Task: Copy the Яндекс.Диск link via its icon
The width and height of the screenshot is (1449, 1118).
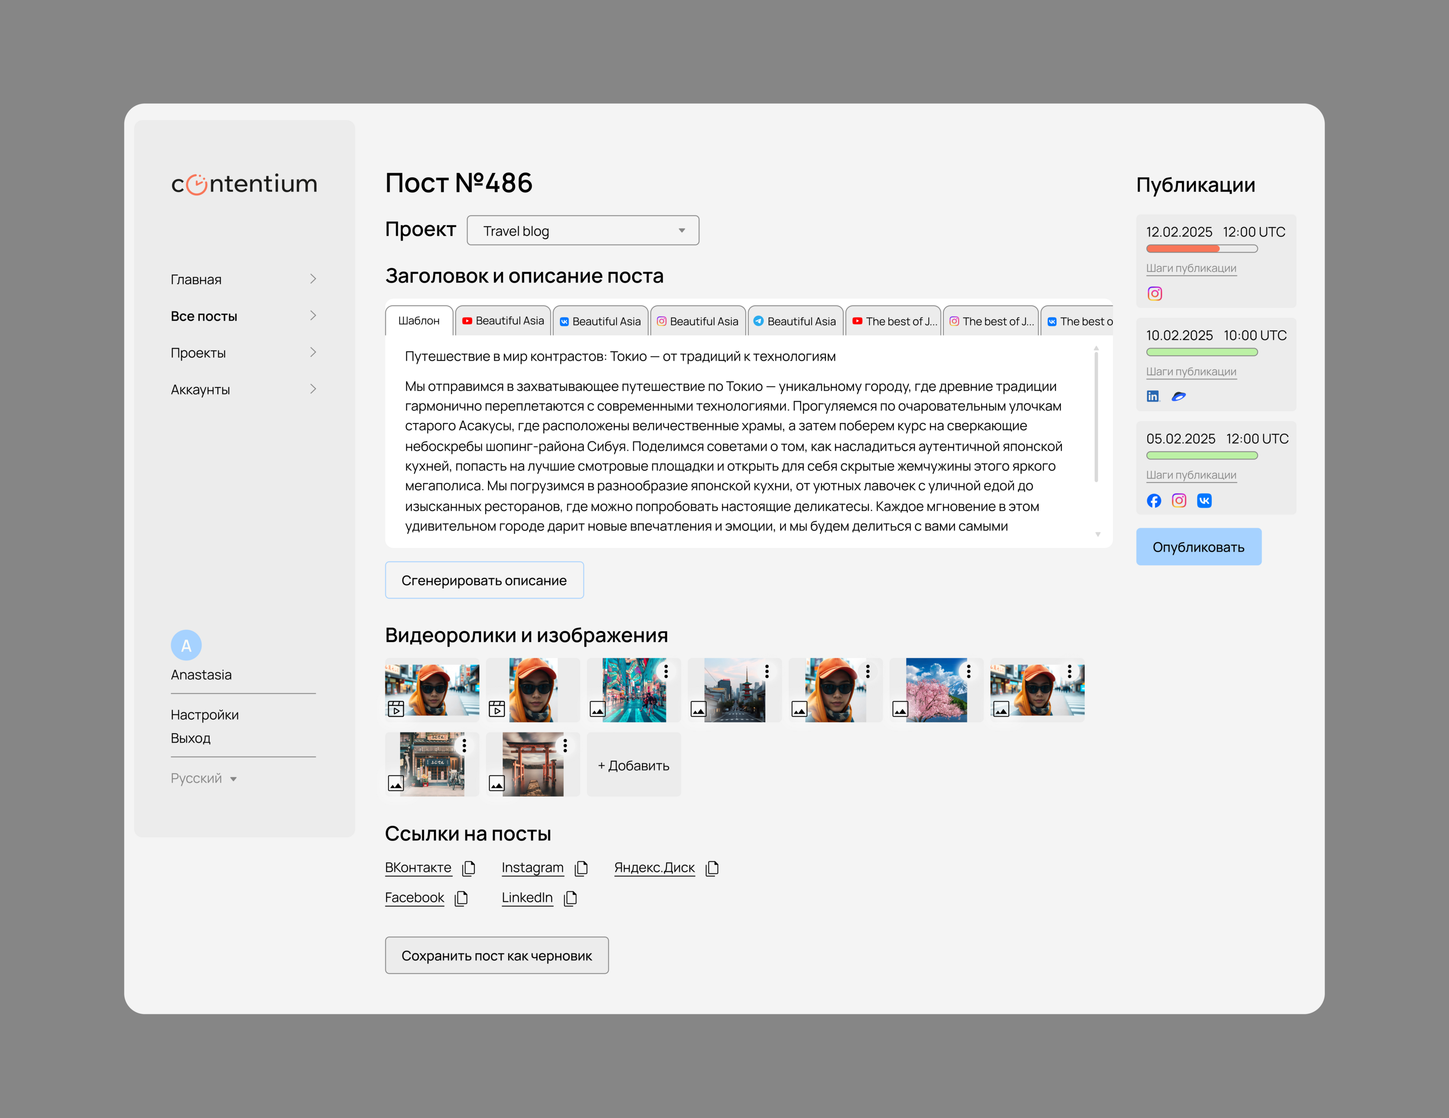Action: point(712,868)
